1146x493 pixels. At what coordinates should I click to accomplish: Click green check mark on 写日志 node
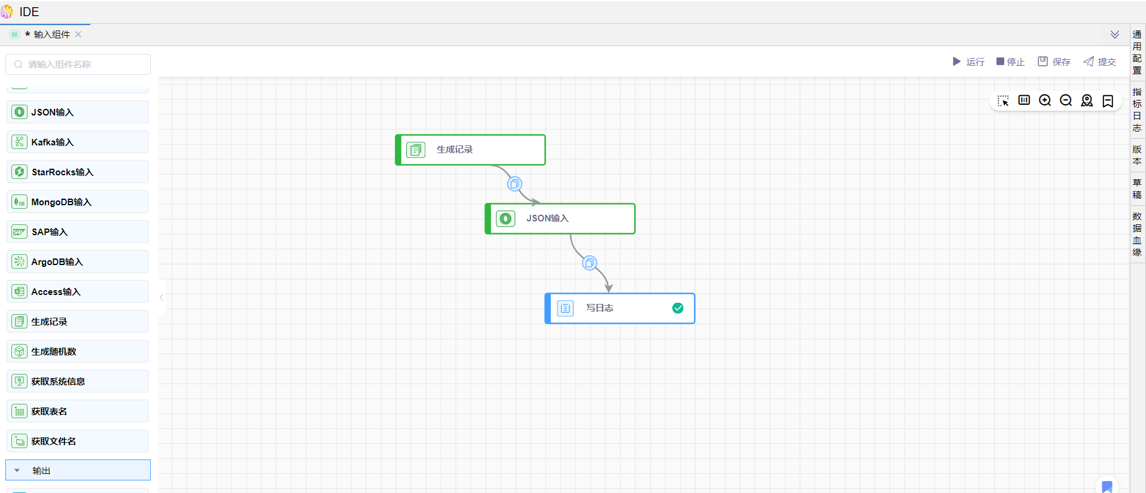(x=678, y=308)
